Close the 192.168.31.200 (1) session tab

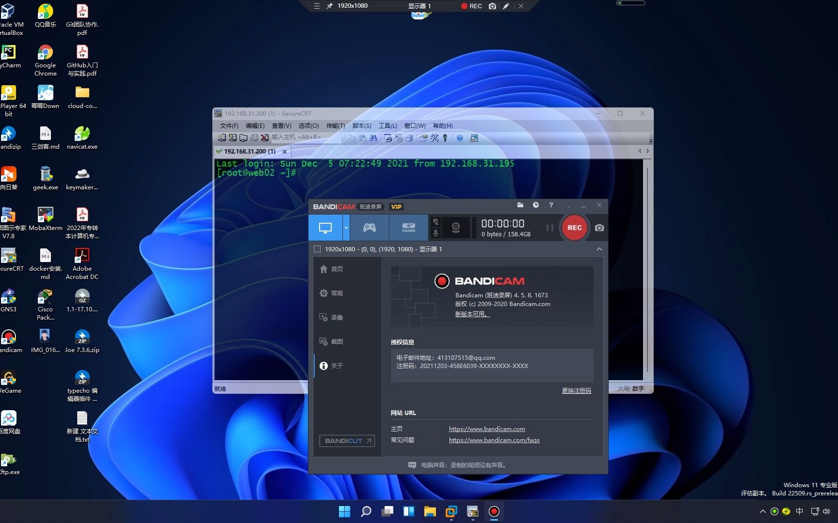click(285, 152)
